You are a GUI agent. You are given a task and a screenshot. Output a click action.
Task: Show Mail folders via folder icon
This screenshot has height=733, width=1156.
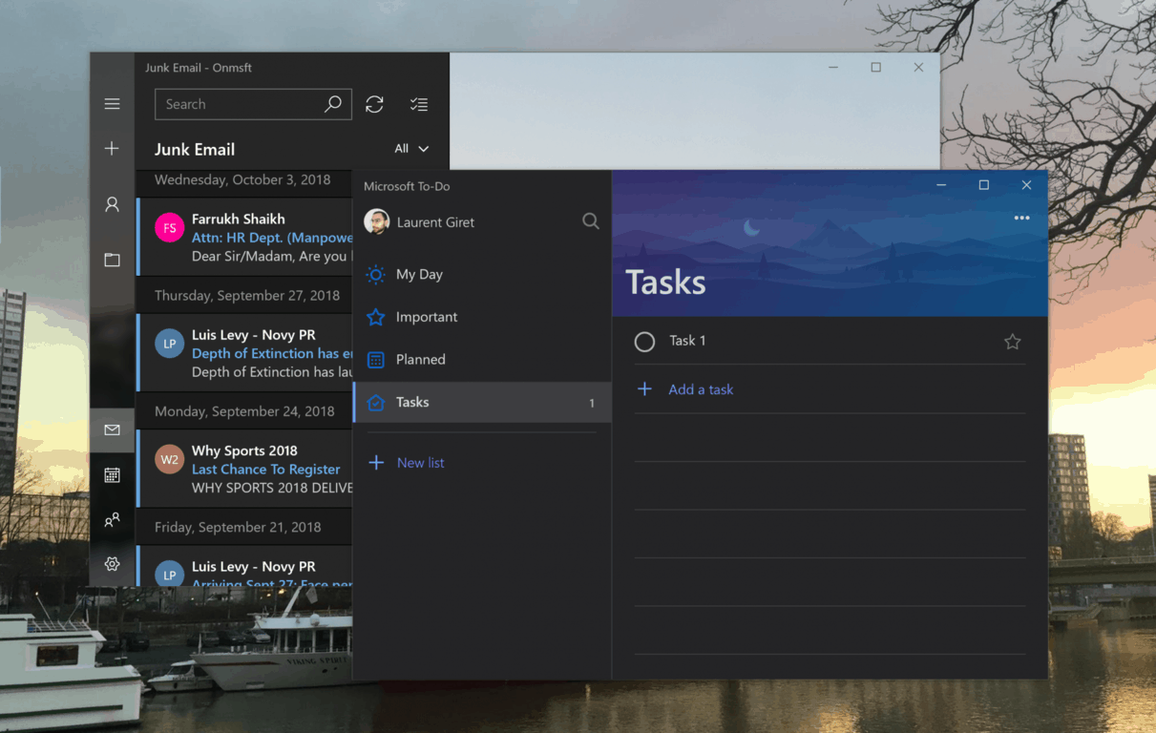click(112, 260)
